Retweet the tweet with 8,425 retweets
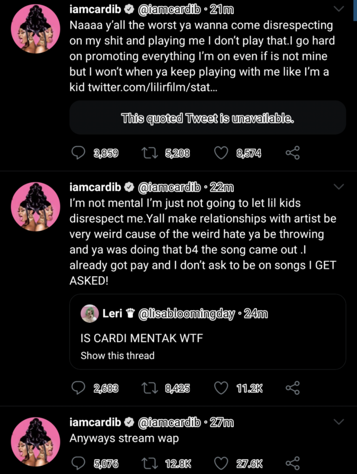 click(150, 388)
